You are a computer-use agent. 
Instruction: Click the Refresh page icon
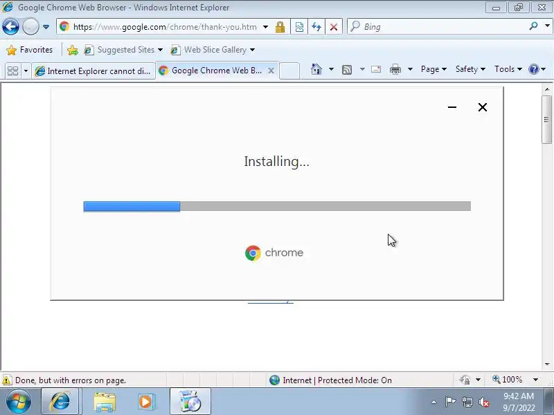[316, 27]
